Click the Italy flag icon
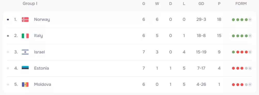This screenshot has height=95, width=259. pyautogui.click(x=25, y=36)
